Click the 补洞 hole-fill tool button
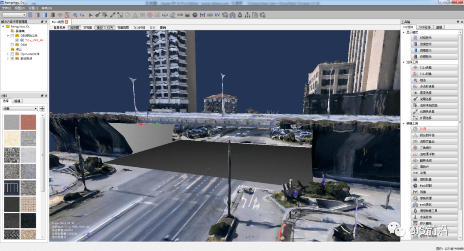The height and width of the screenshot is (251, 464). pyautogui.click(x=434, y=129)
